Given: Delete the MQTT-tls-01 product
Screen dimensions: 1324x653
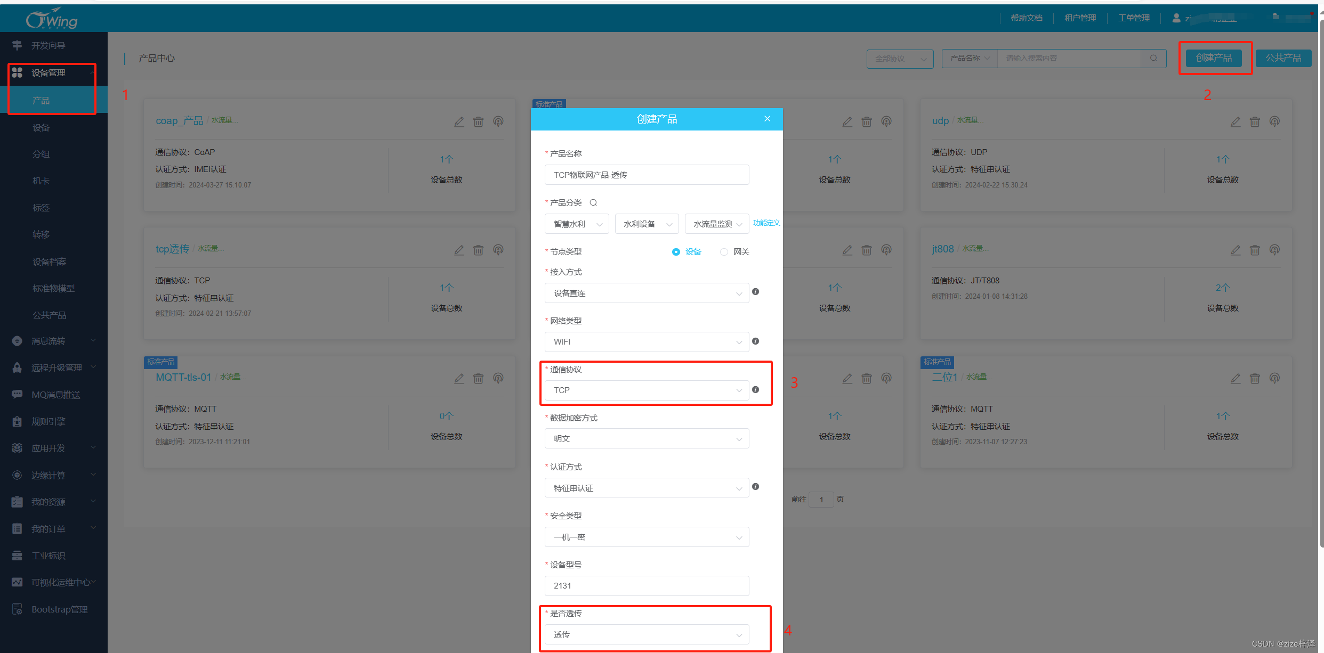Looking at the screenshot, I should pyautogui.click(x=479, y=379).
